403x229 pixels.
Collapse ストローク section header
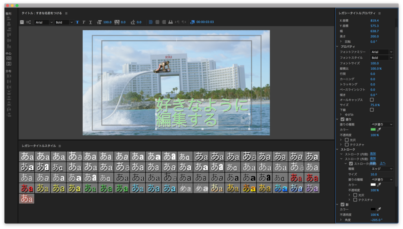point(337,150)
